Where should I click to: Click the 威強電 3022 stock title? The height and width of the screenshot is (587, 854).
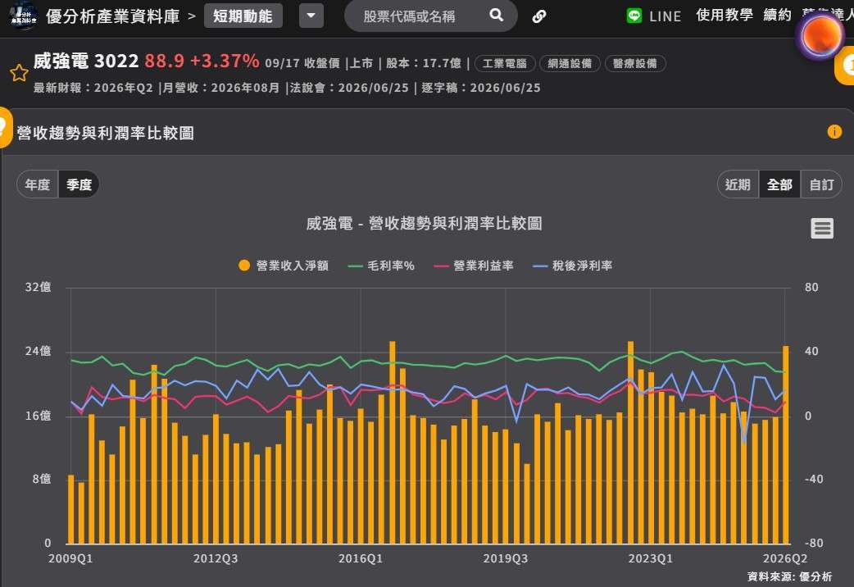coord(86,61)
